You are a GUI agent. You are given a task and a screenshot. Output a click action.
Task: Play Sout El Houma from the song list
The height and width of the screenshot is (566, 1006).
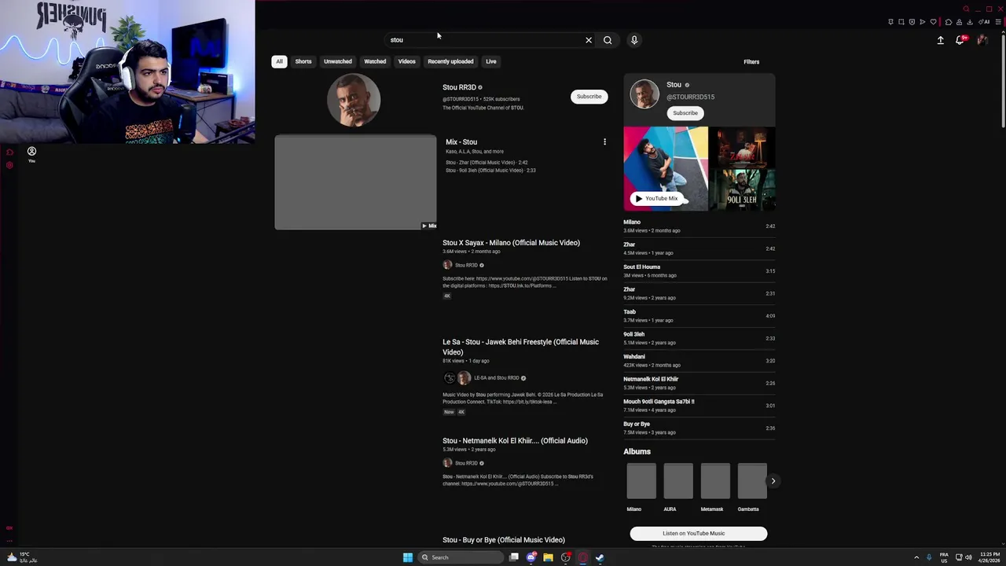(699, 271)
